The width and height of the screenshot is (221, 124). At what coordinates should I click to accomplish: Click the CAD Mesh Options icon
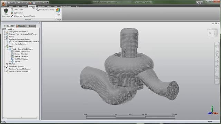pyautogui.click(x=12, y=59)
